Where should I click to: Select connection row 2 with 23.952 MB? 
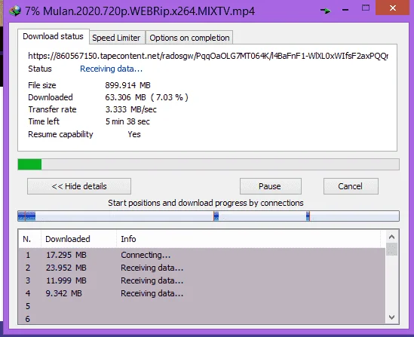pyautogui.click(x=202, y=268)
